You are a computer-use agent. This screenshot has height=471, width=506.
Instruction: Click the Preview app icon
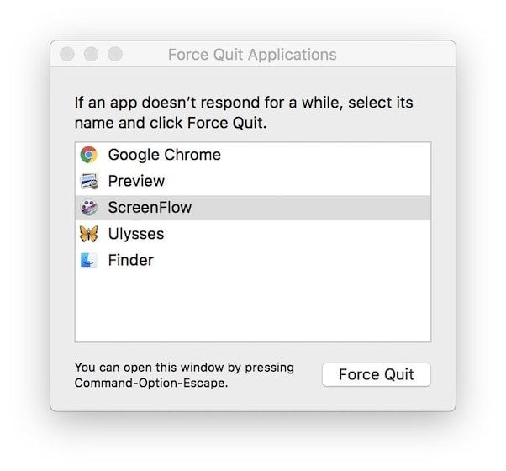pyautogui.click(x=88, y=181)
